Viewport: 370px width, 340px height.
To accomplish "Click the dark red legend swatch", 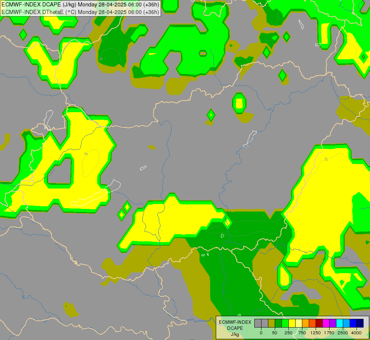I will [319, 323].
